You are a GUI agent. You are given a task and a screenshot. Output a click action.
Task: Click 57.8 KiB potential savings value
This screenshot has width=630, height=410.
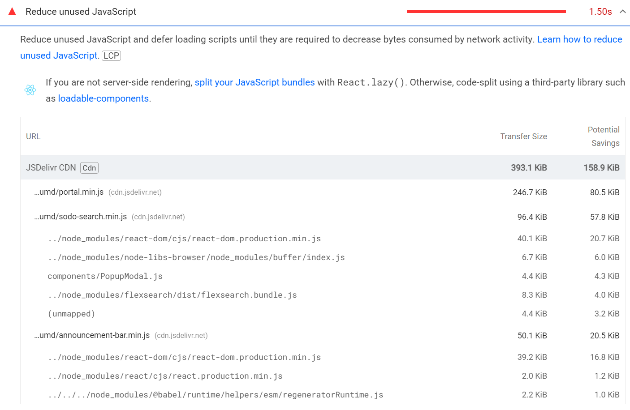click(604, 217)
